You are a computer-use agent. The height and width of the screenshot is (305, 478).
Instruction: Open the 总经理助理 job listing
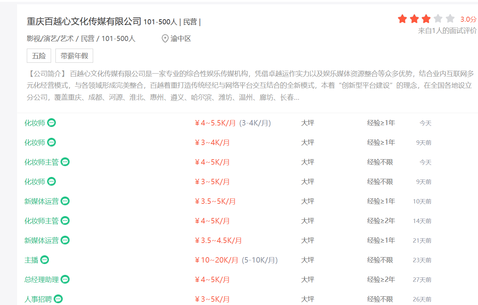coord(41,280)
